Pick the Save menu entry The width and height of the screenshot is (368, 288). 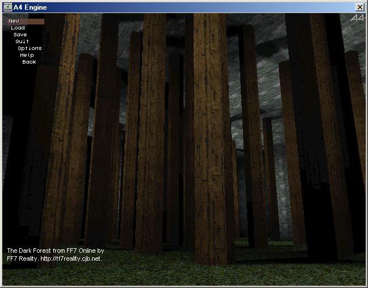(20, 35)
